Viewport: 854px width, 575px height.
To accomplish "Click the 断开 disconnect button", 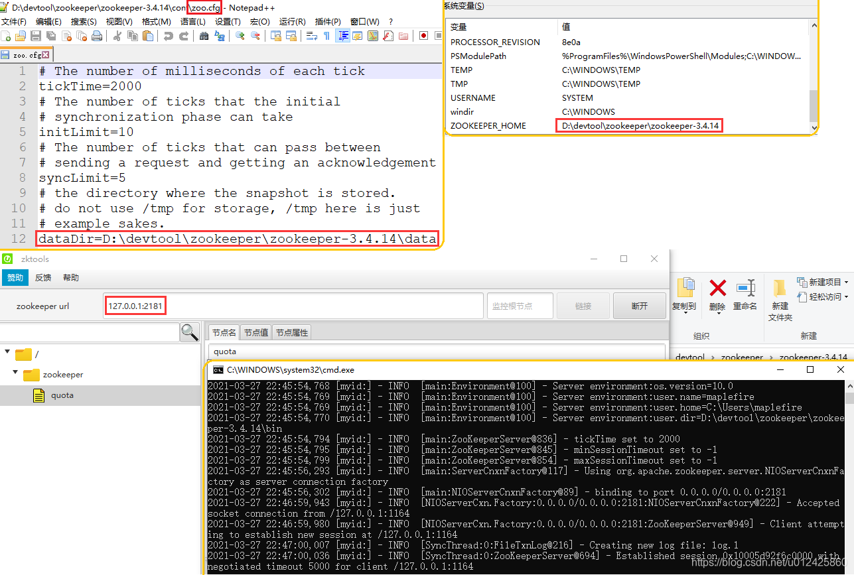I will pos(639,306).
